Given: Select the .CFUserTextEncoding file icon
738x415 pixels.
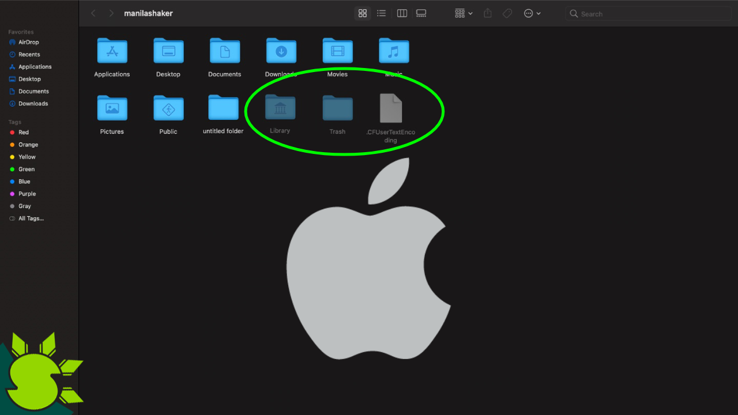Looking at the screenshot, I should click(391, 108).
